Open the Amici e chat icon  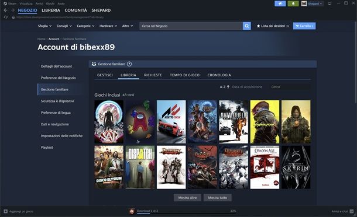click(352, 211)
